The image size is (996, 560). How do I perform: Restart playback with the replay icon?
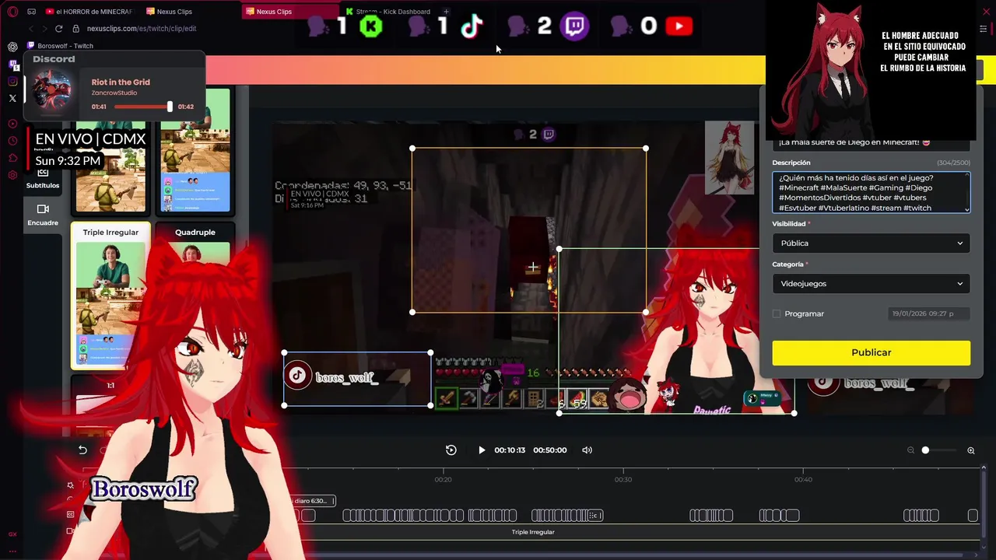[451, 450]
